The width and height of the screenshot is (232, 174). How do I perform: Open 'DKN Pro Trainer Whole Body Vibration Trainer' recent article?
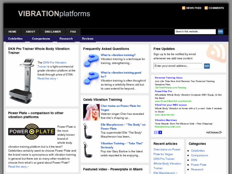pyautogui.click(x=167, y=163)
